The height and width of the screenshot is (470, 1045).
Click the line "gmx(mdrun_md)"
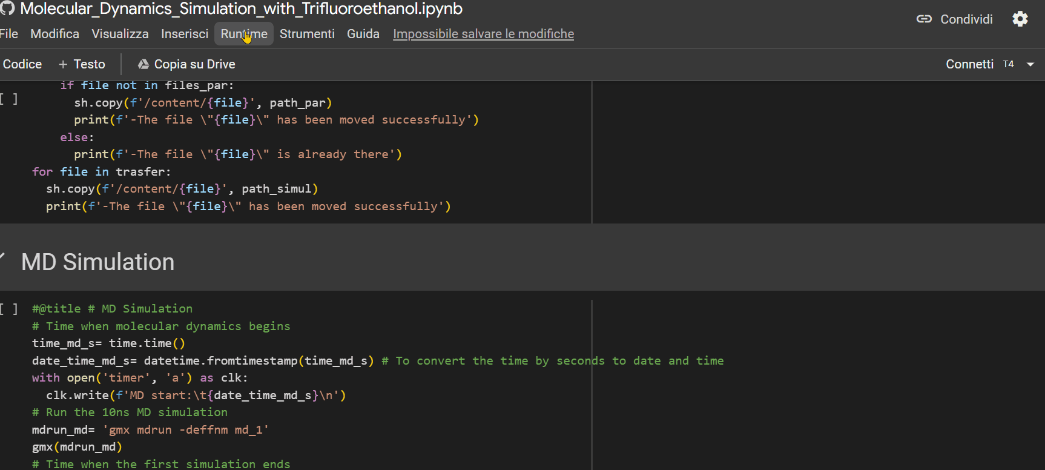tap(77, 447)
